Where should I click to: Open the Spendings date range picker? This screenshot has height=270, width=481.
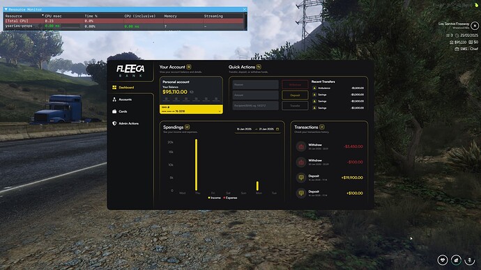pyautogui.click(x=258, y=129)
